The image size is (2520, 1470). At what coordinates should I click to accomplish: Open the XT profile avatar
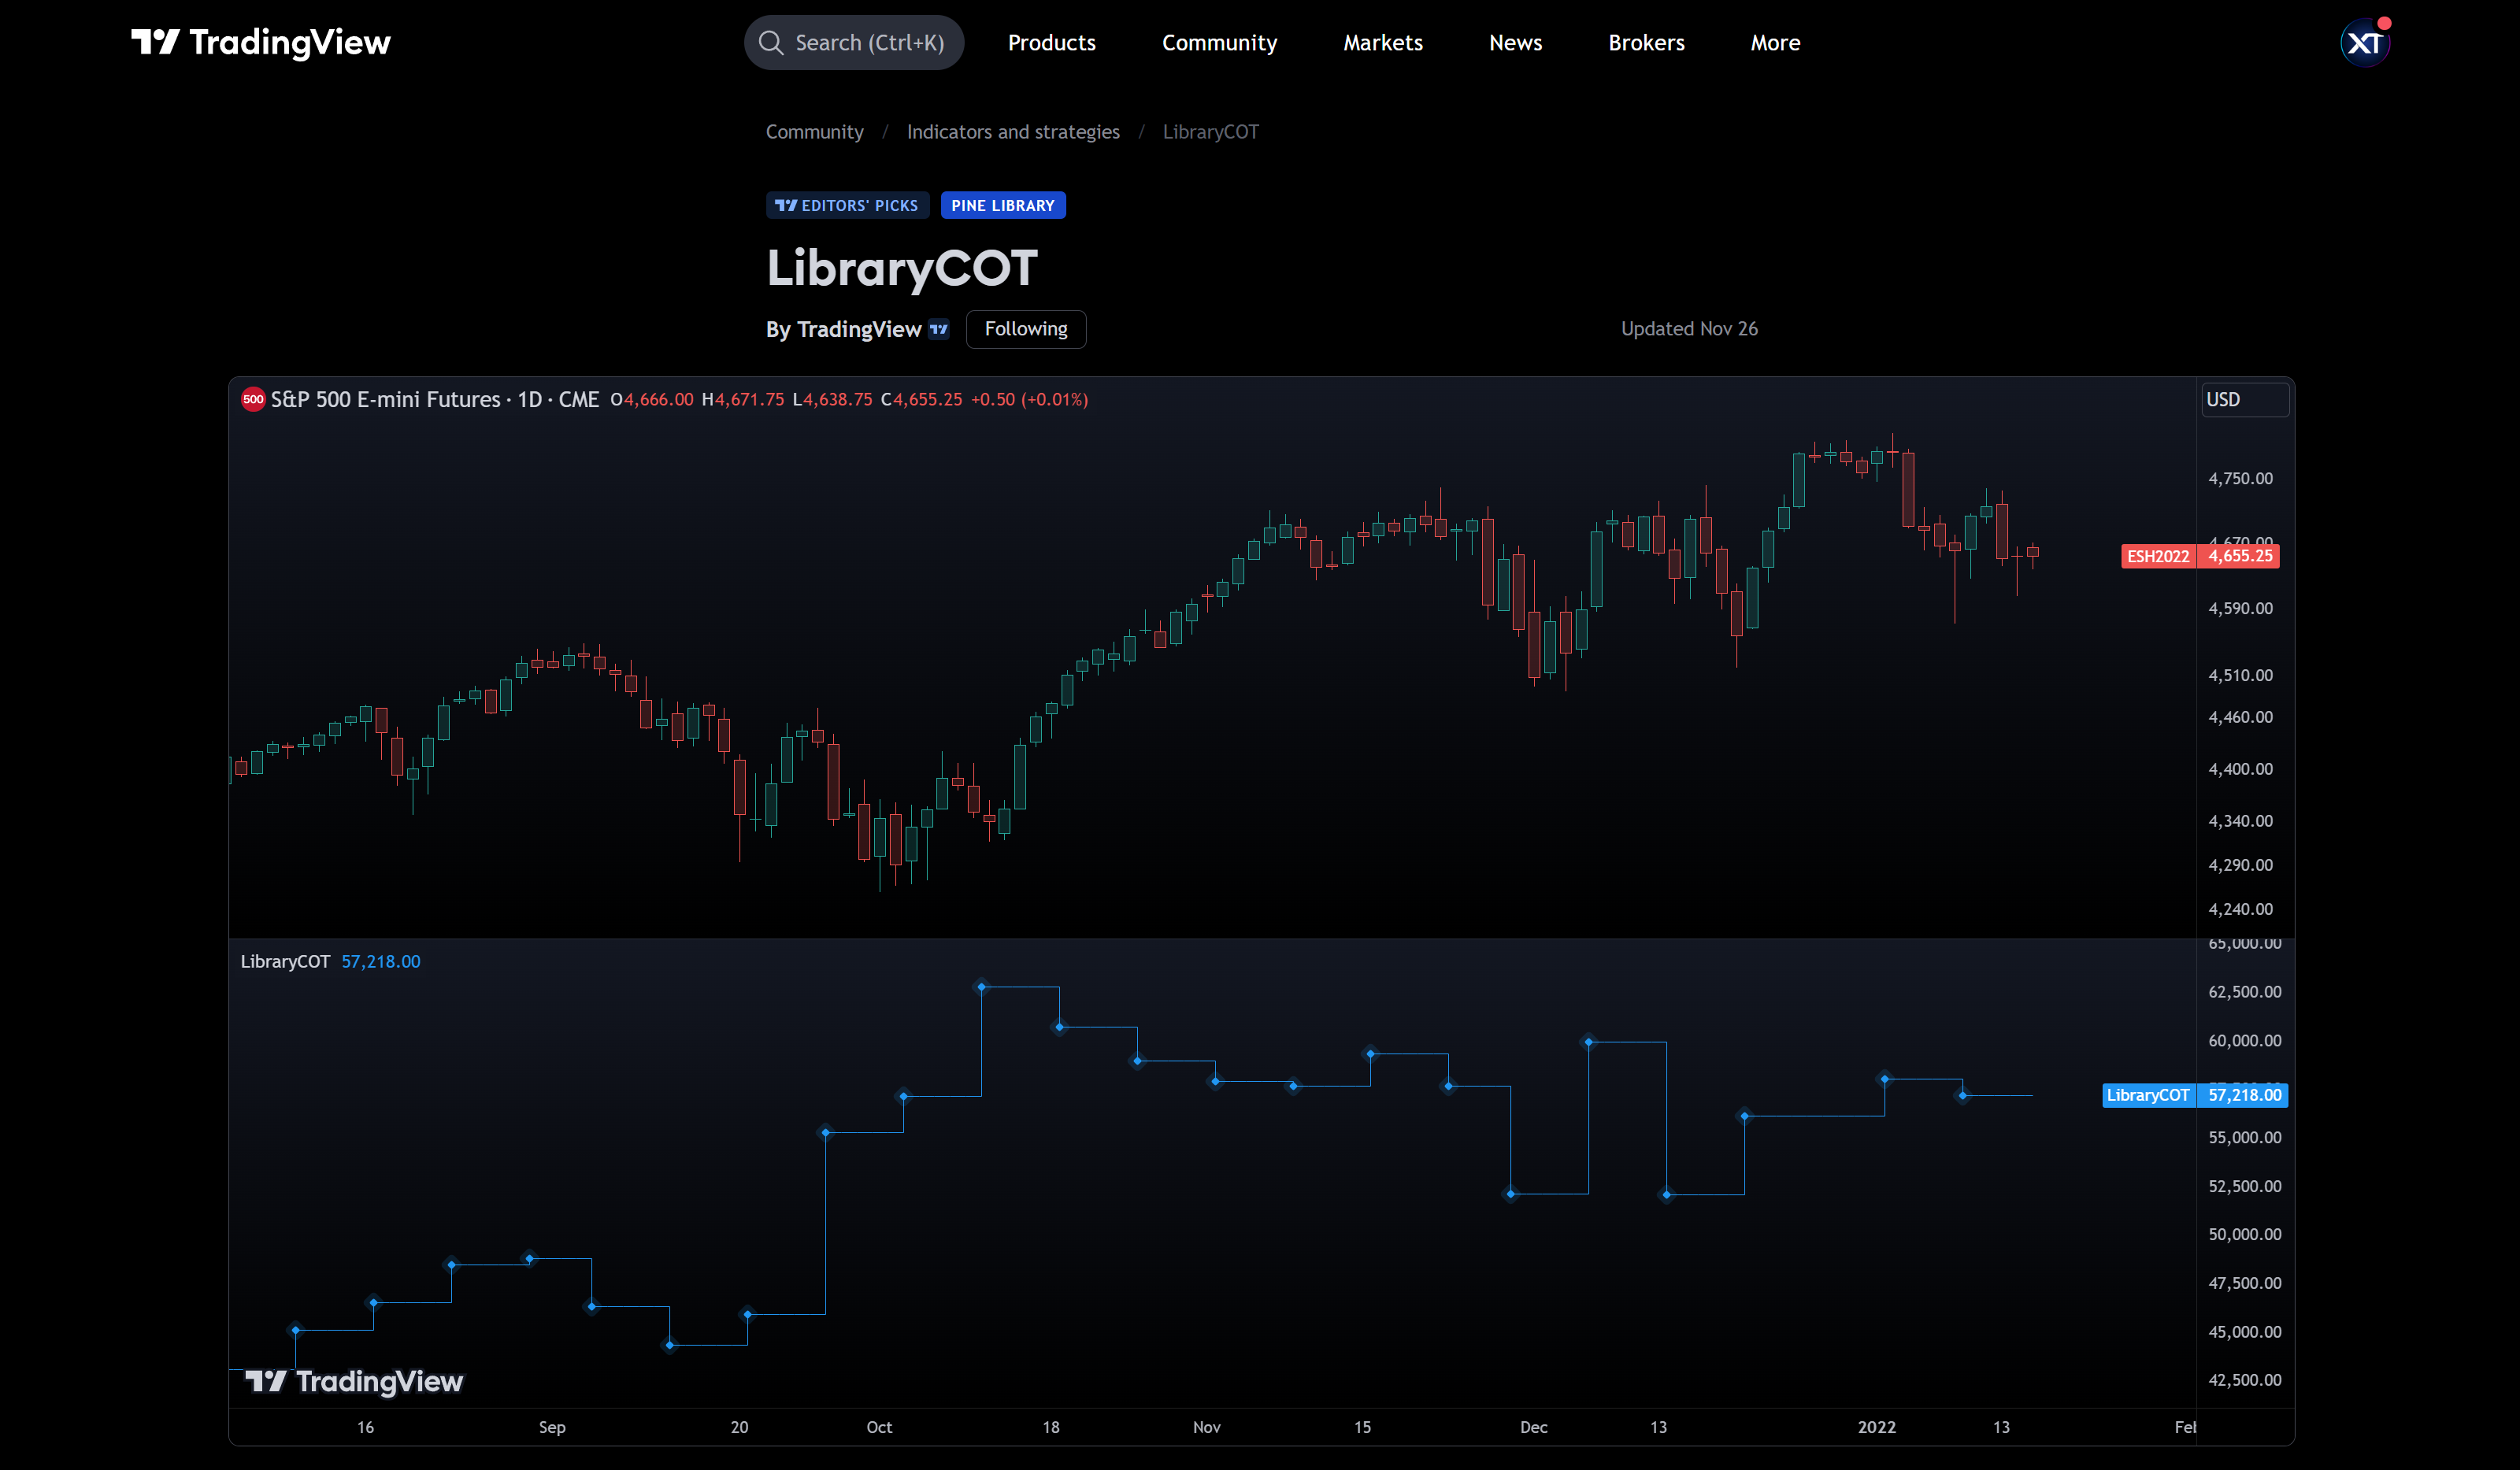pos(2363,42)
